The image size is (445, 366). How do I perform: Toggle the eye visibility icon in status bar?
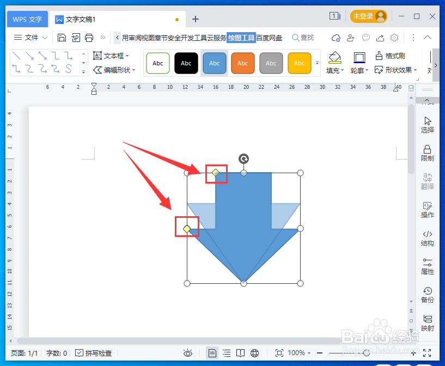pos(188,352)
